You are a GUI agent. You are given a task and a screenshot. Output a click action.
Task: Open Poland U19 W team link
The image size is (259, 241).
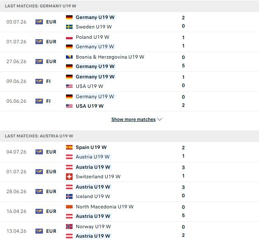(x=92, y=37)
